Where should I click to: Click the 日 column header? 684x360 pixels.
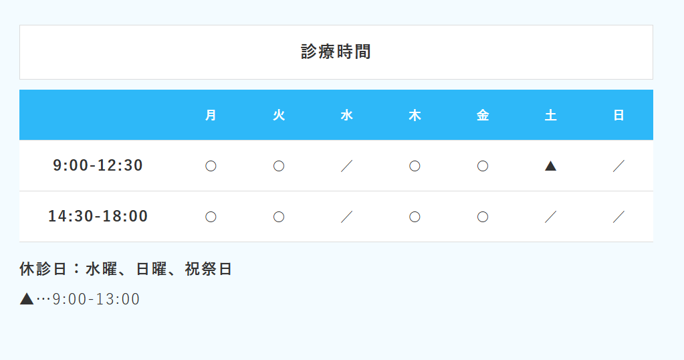pos(618,115)
